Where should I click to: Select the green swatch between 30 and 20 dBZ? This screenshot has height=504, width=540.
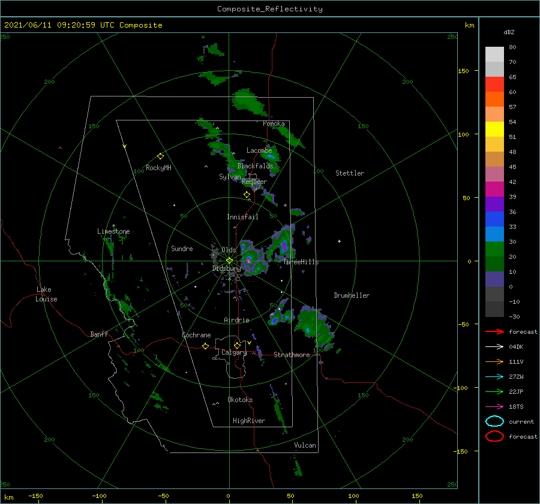(x=494, y=249)
